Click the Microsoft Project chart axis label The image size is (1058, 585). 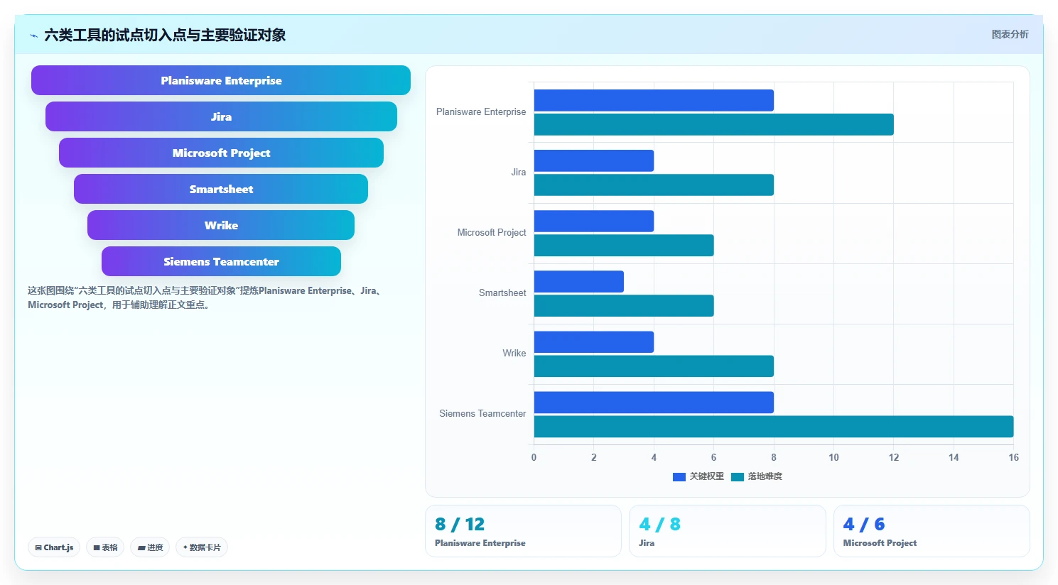tap(492, 233)
